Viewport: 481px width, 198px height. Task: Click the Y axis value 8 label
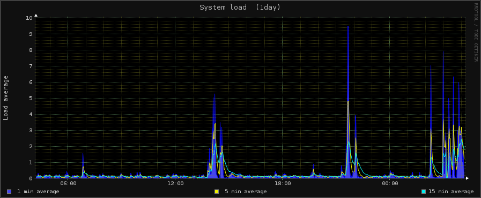31,50
